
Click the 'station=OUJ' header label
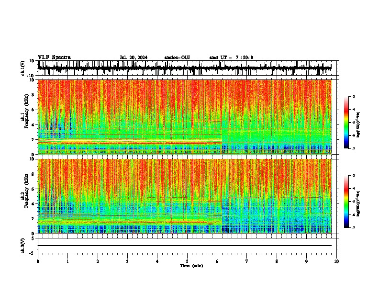click(177, 57)
